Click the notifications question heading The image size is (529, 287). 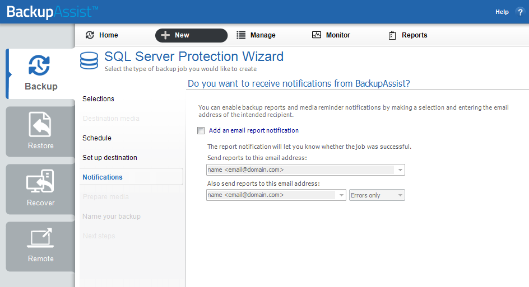pyautogui.click(x=299, y=83)
